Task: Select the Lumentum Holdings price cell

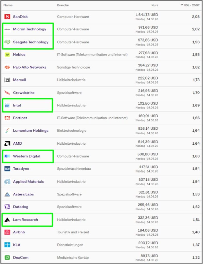Action: coord(147,131)
